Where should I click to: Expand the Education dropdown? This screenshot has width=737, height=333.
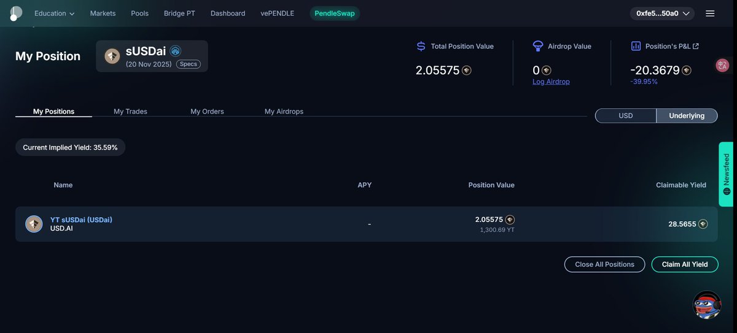(x=54, y=13)
